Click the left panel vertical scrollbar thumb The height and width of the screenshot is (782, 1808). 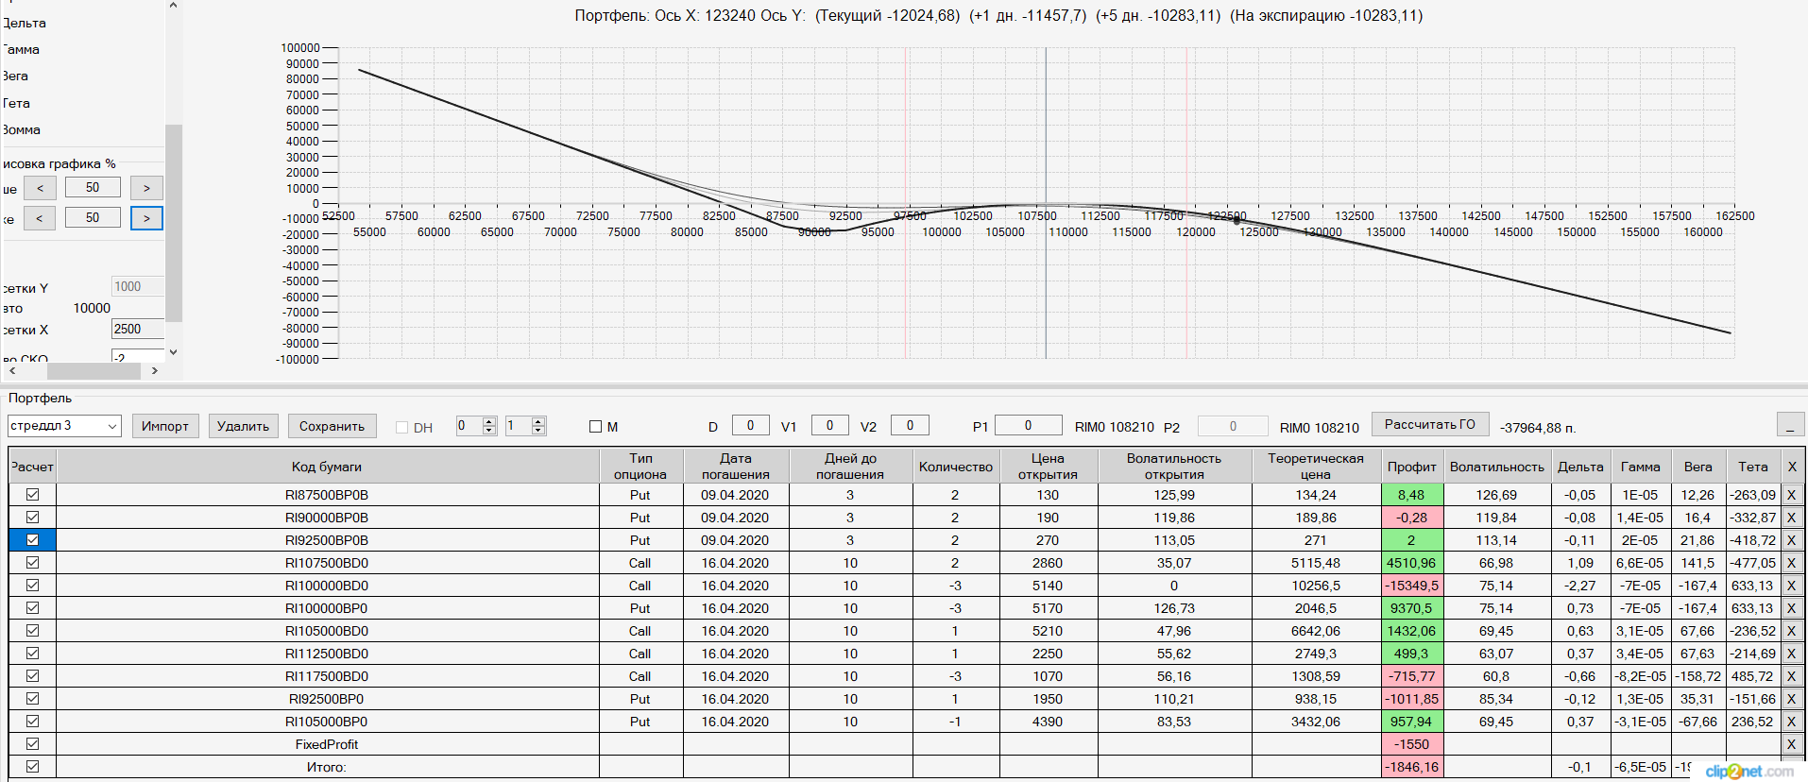(x=173, y=223)
